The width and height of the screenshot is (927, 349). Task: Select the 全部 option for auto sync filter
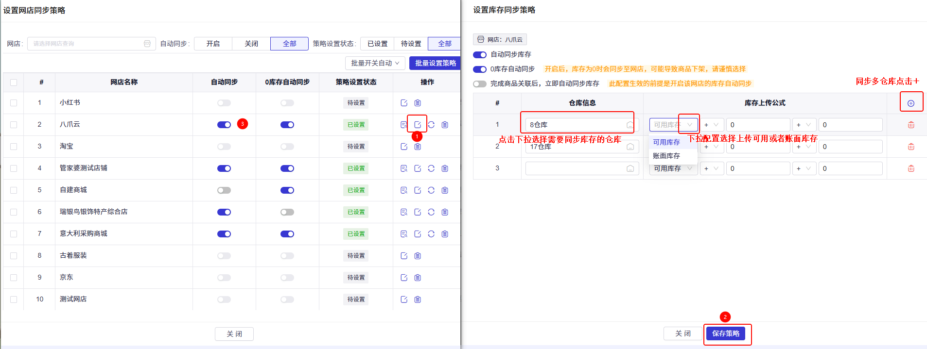pyautogui.click(x=290, y=44)
